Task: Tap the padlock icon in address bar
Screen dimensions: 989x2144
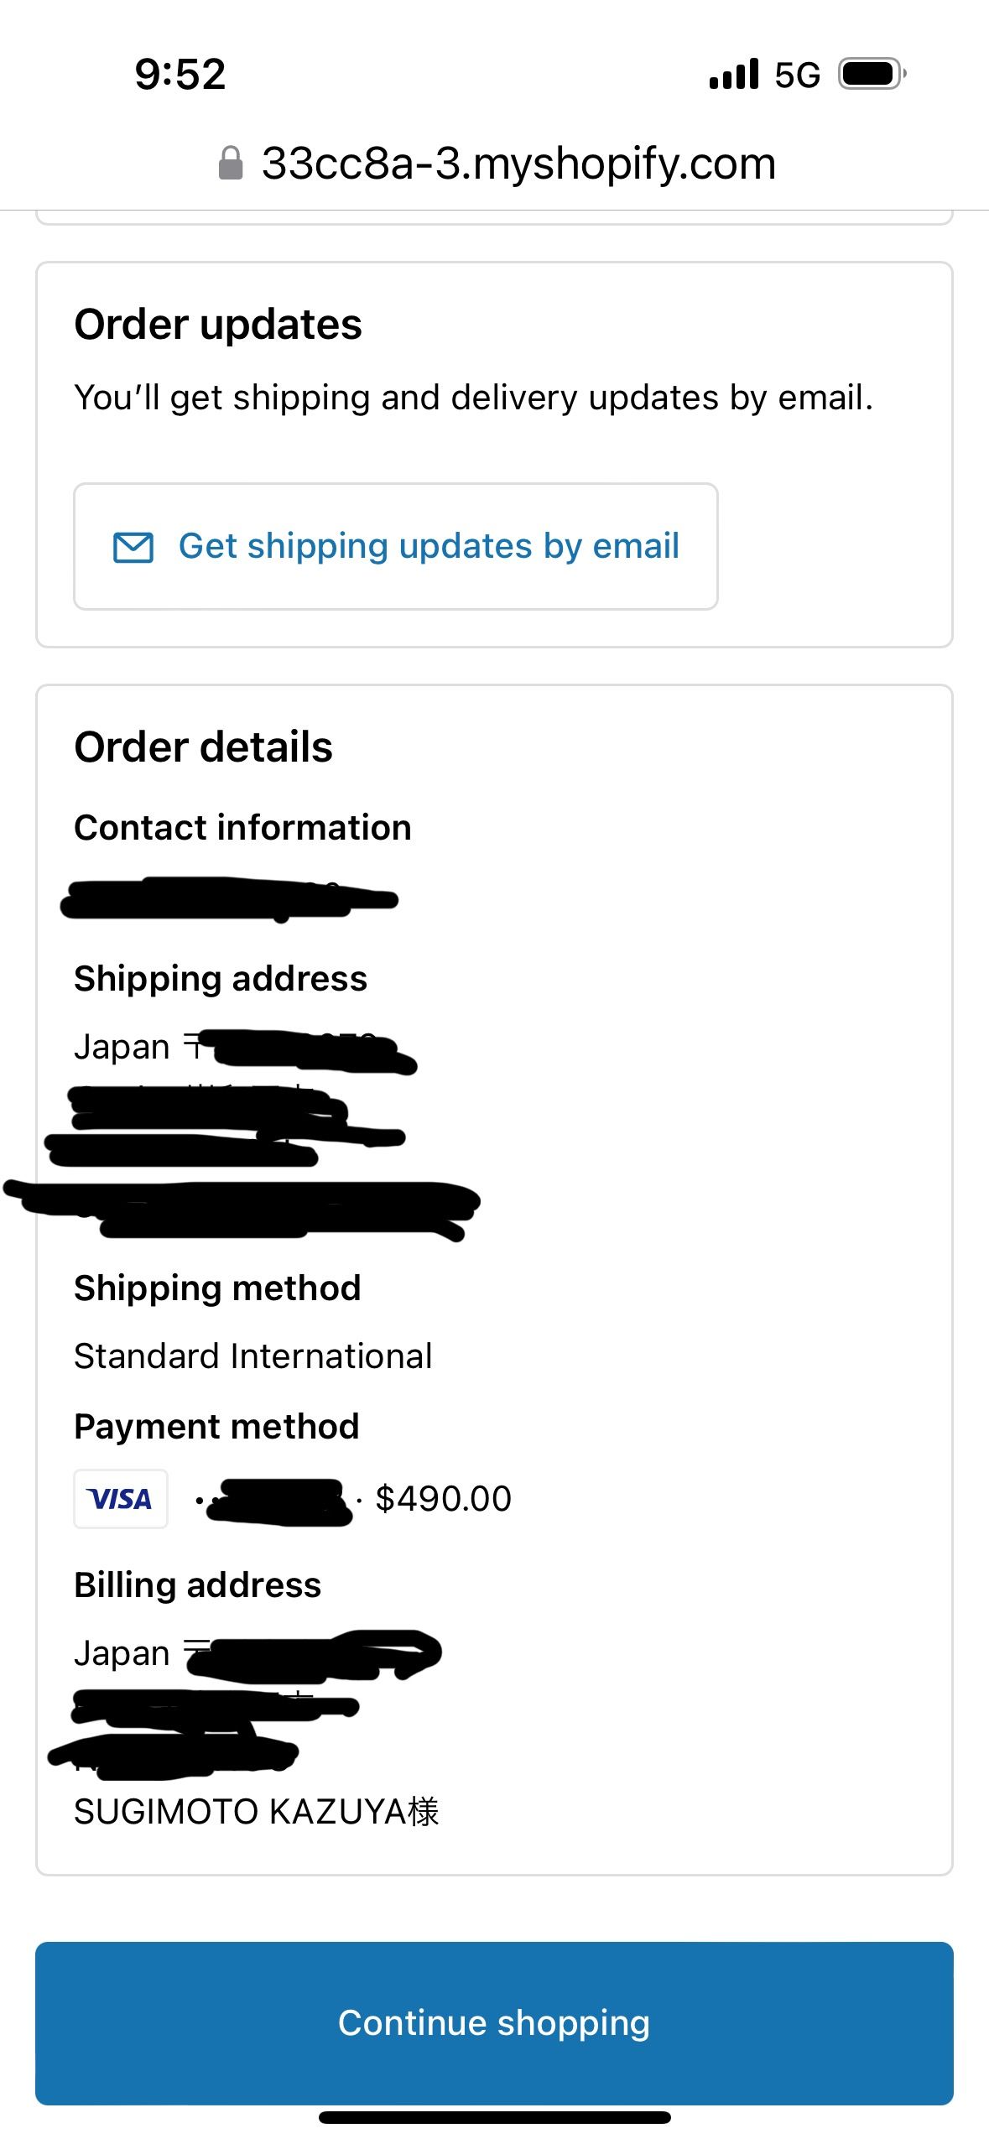Action: point(230,164)
